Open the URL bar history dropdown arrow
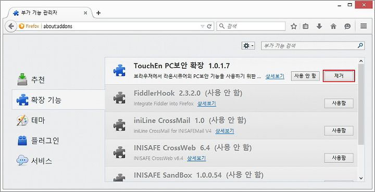Screen dimensions: 375x192 203,26
